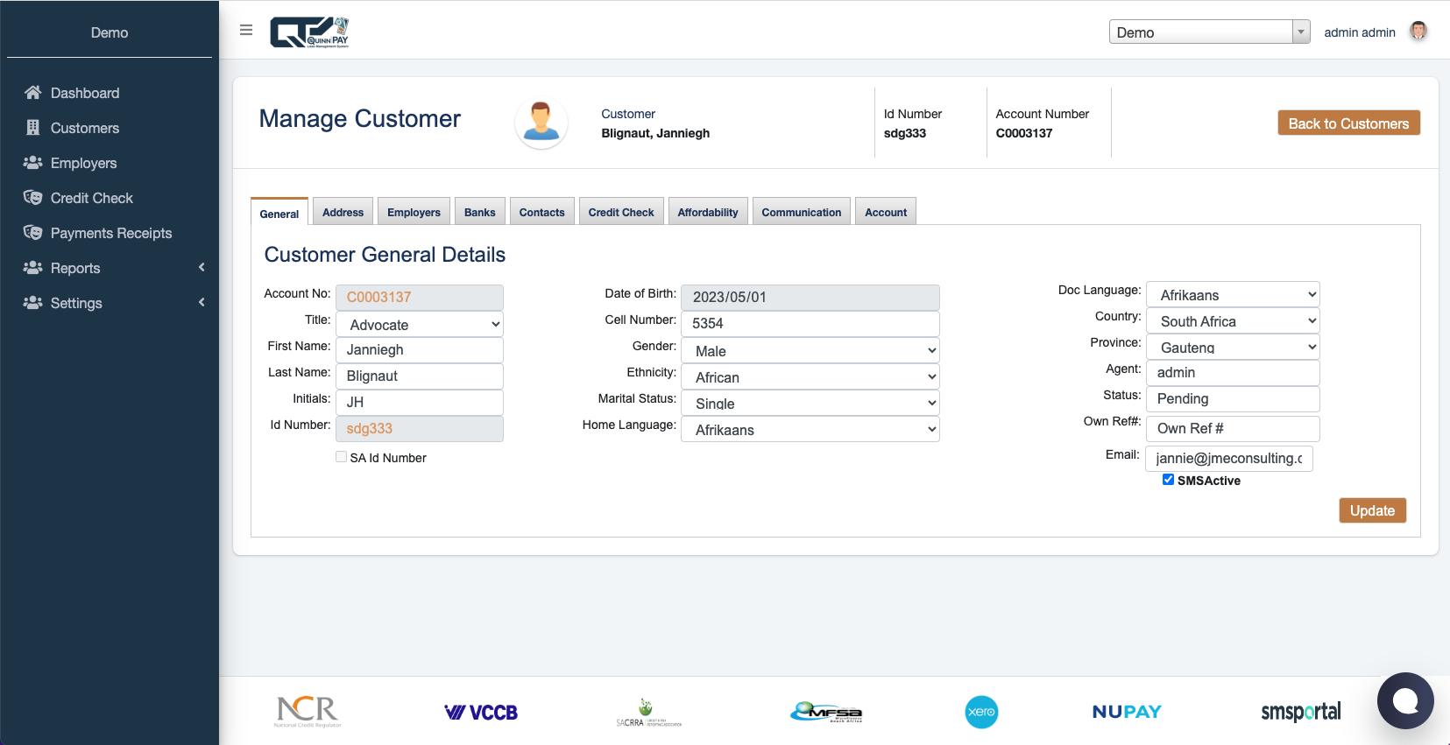The width and height of the screenshot is (1450, 745).
Task: Open the Demo company dropdown
Action: [1209, 32]
